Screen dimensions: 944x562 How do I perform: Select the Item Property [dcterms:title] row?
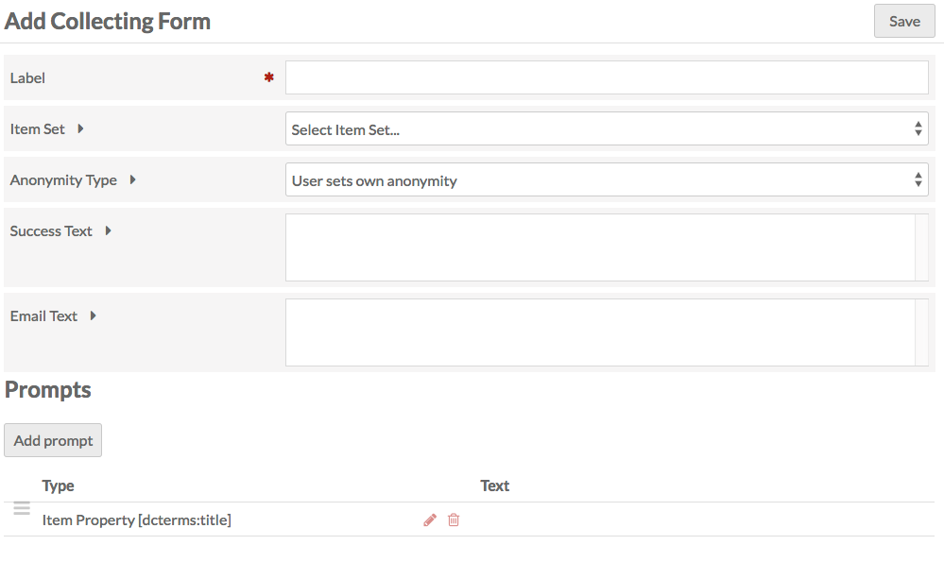[470, 519]
